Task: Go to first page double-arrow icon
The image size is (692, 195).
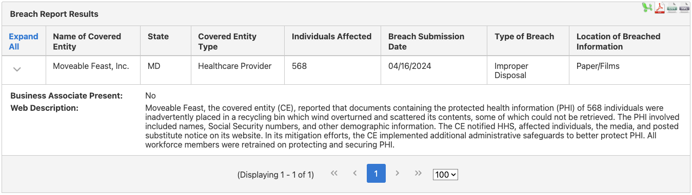Action: pyautogui.click(x=334, y=174)
